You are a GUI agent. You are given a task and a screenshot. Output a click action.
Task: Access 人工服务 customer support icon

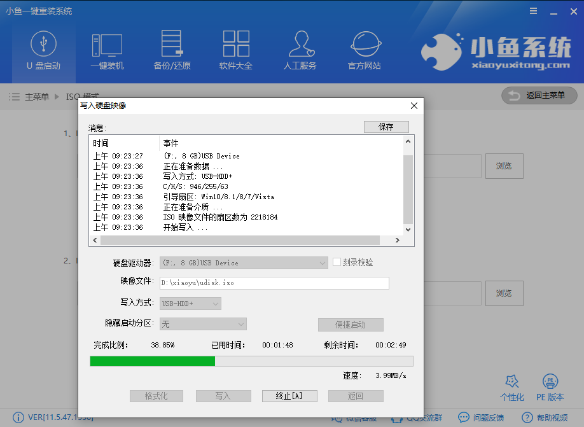[x=300, y=50]
